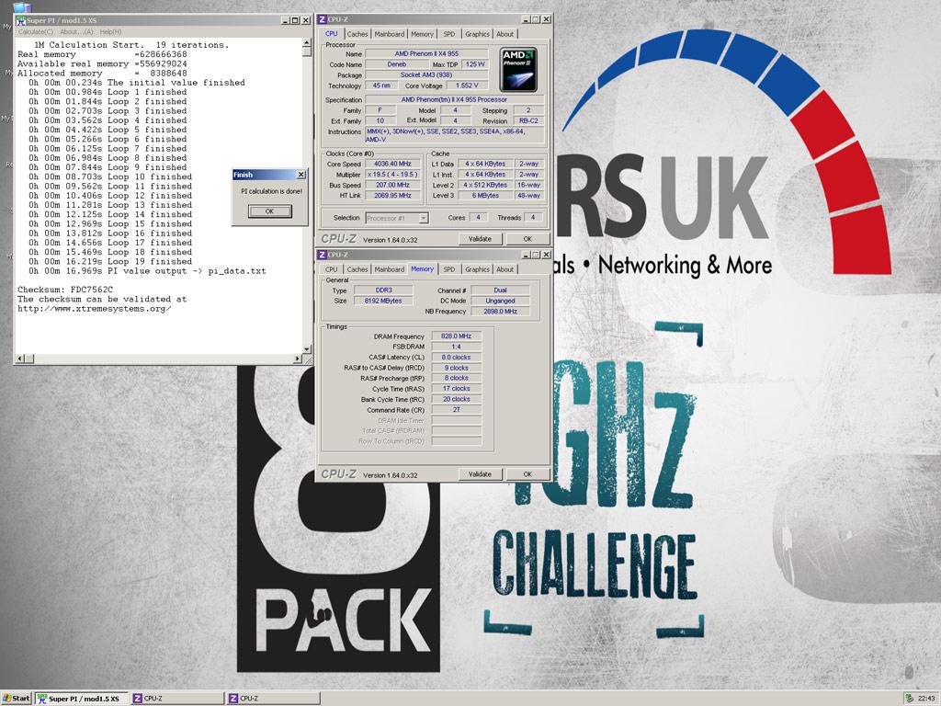This screenshot has height=706, width=941.
Task: Click the AMD Phenom II processor logo
Action: tap(518, 70)
